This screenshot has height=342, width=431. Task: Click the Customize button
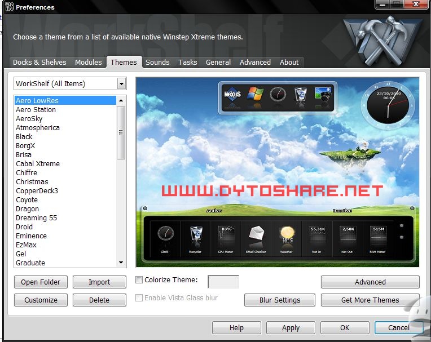pos(41,300)
